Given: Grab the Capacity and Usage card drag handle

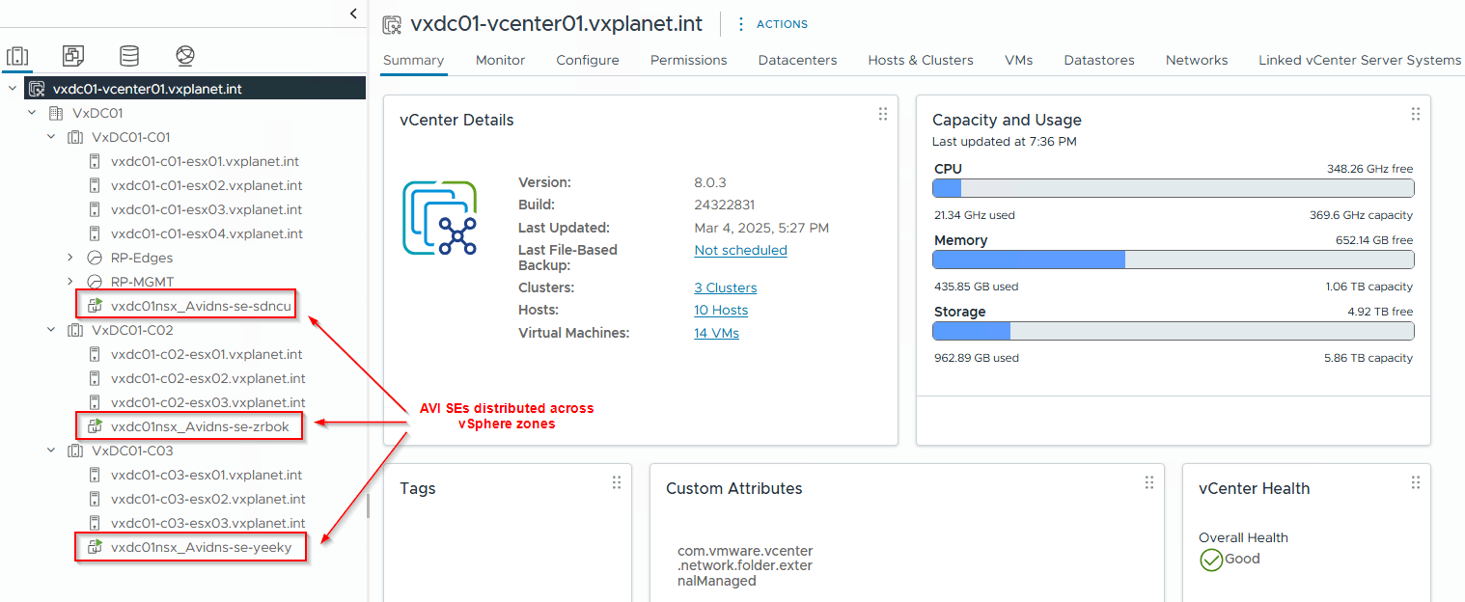Looking at the screenshot, I should coord(1415,114).
